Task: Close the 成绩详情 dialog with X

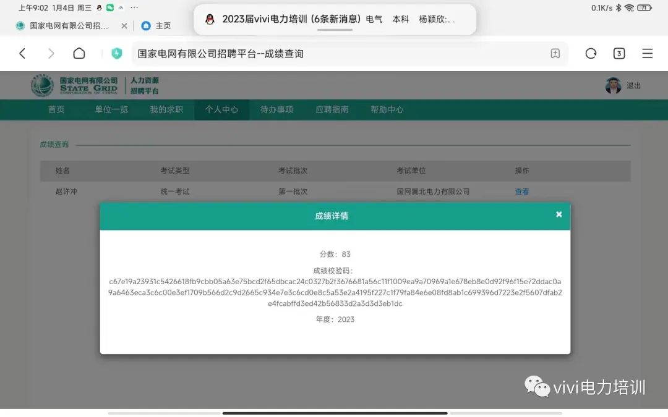Action: pos(559,214)
